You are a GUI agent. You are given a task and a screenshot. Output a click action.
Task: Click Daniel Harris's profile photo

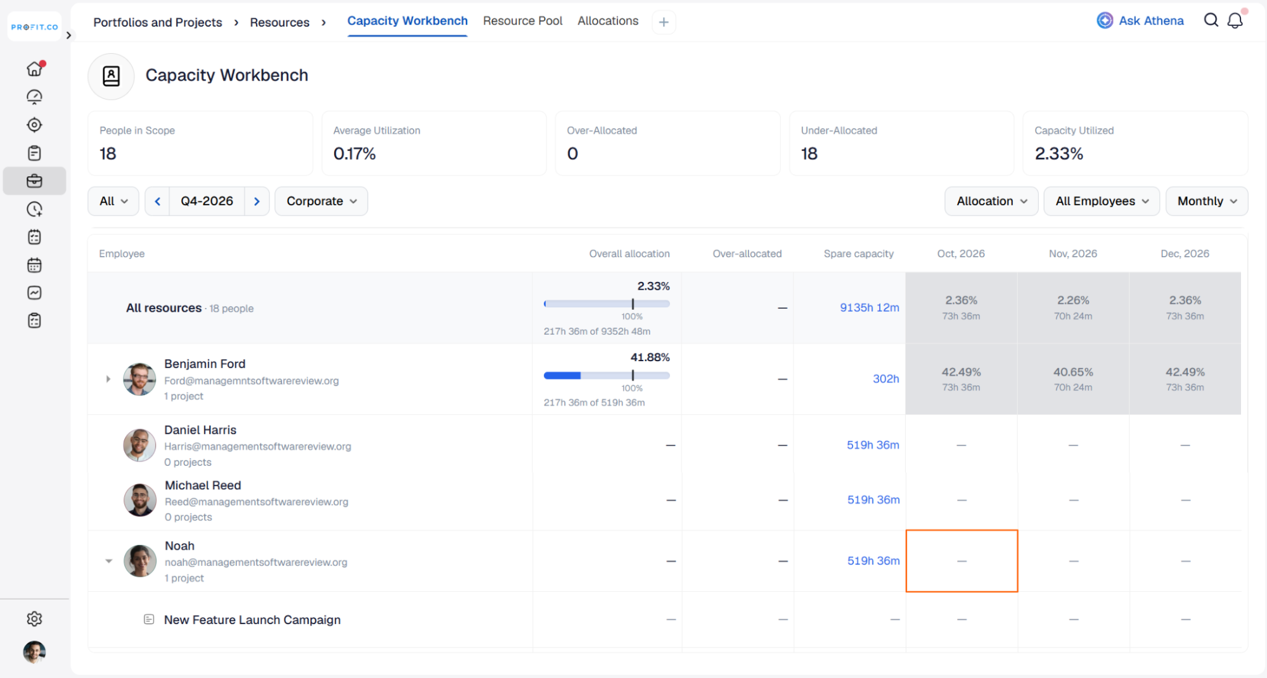(139, 445)
